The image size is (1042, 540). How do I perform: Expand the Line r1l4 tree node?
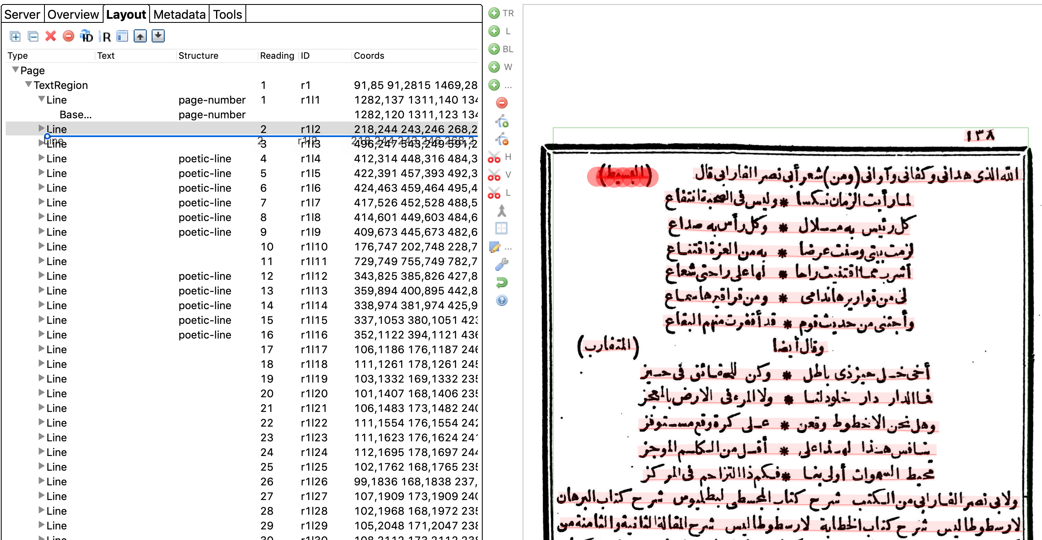(x=41, y=158)
